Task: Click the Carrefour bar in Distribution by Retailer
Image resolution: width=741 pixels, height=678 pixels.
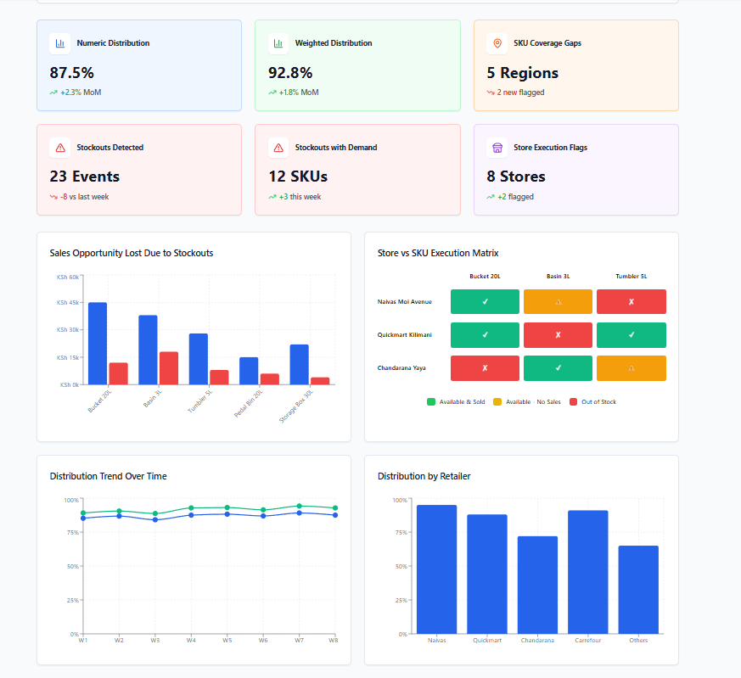Action: click(588, 572)
